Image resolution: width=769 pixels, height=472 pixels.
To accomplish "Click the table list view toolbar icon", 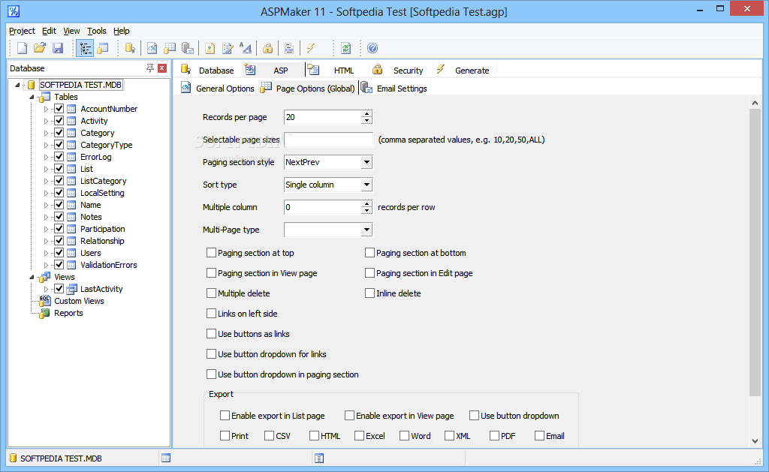I will coord(103,48).
